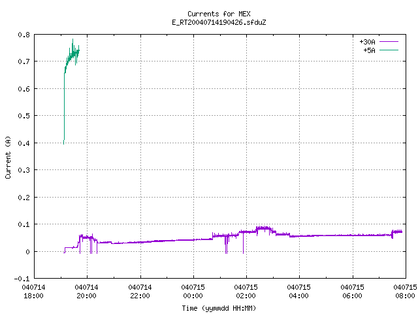418x314 pixels.
Task: Click y-axis tick value 0.3
Action: [24, 170]
